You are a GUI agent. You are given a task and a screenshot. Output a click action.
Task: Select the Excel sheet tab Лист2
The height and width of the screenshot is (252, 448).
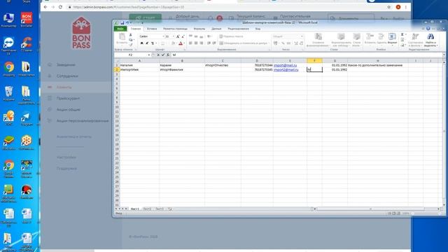coord(147,209)
